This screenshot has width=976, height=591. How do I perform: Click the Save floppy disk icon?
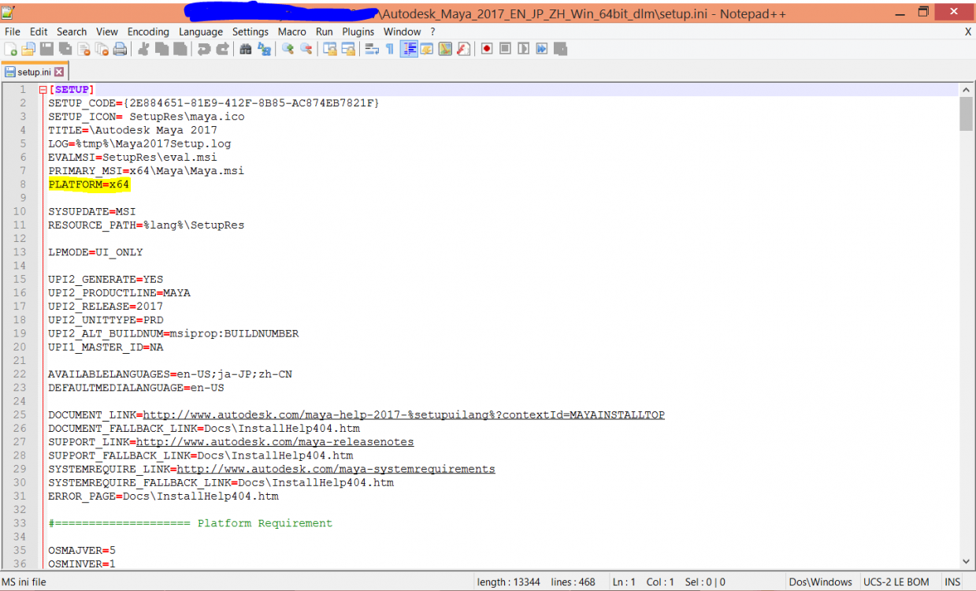pos(47,49)
